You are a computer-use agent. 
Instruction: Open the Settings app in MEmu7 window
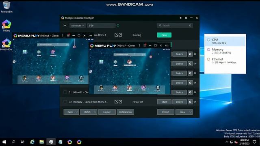115,63
